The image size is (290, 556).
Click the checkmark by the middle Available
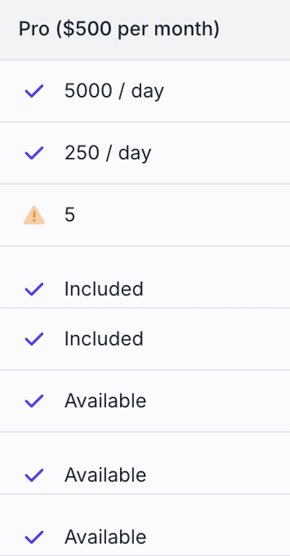34,475
